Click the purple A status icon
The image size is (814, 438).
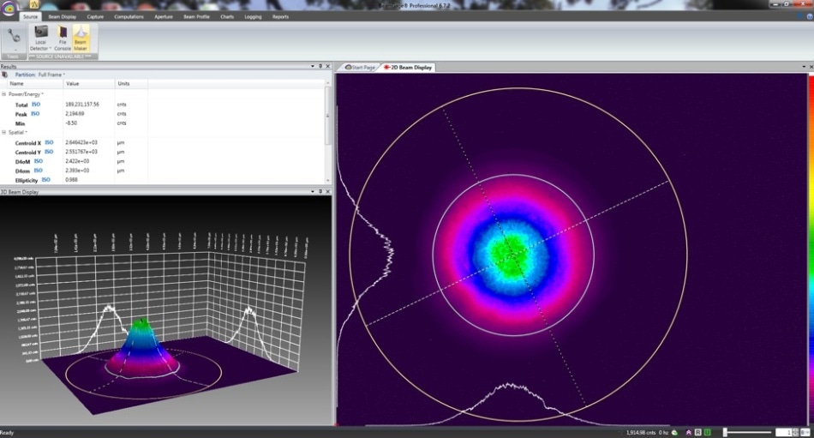689,432
